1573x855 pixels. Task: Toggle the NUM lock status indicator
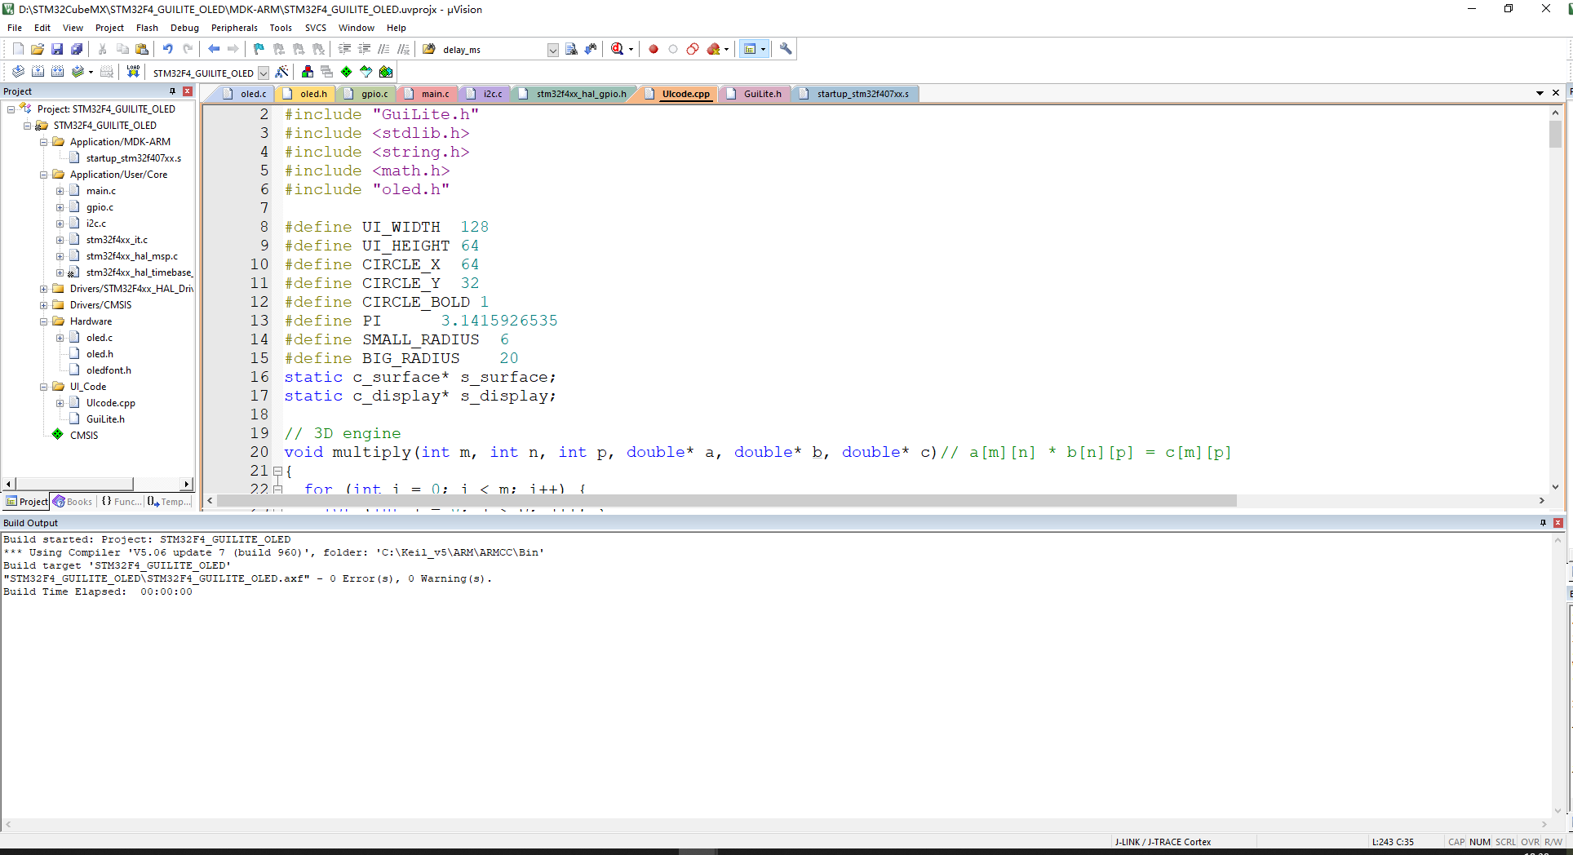coord(1479,841)
